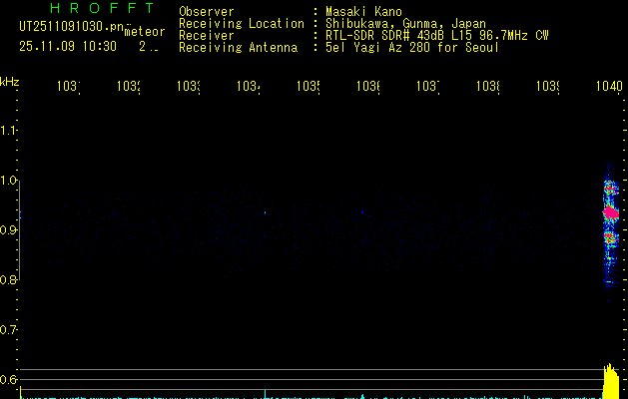The width and height of the screenshot is (628, 399).
Task: Click the 1040 time axis label
Action: (x=609, y=86)
